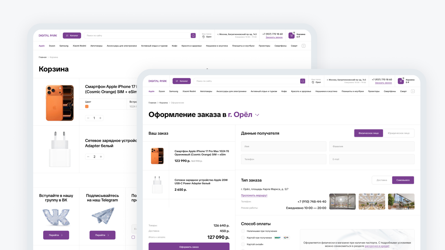Open the Ваш город dropdown showing Орел

point(316,81)
